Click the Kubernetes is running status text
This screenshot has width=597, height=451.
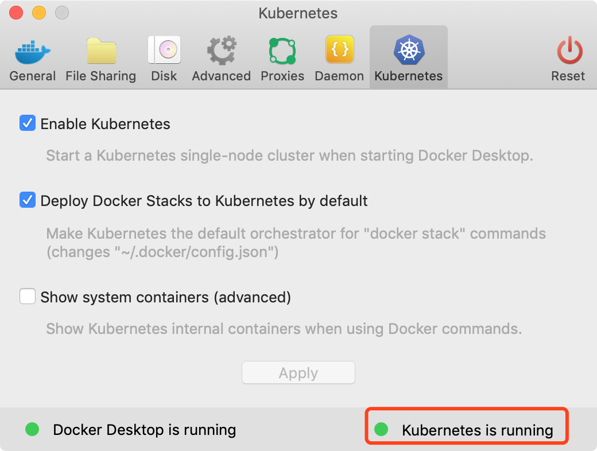click(x=477, y=430)
